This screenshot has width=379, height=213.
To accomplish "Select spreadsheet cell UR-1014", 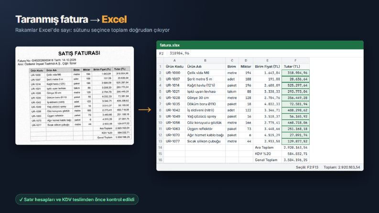I will coord(174,85).
